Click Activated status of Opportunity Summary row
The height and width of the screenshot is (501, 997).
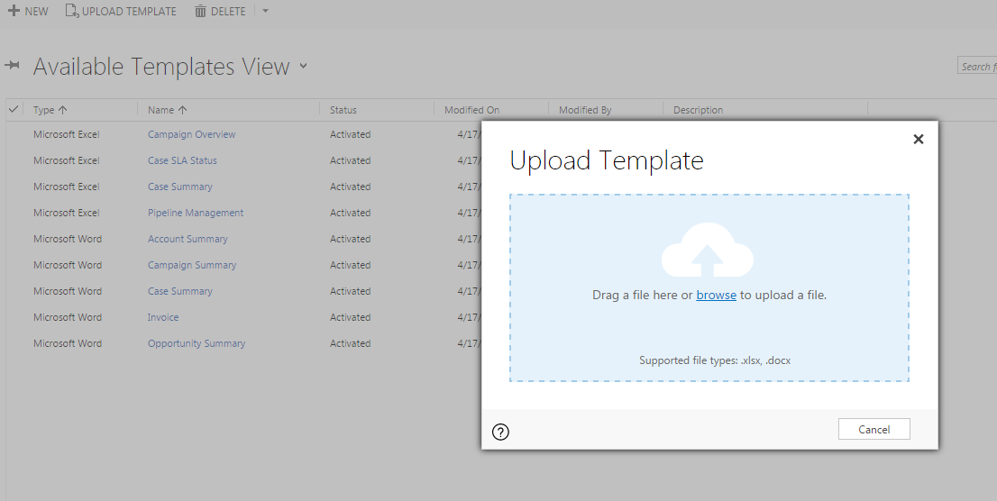click(351, 342)
